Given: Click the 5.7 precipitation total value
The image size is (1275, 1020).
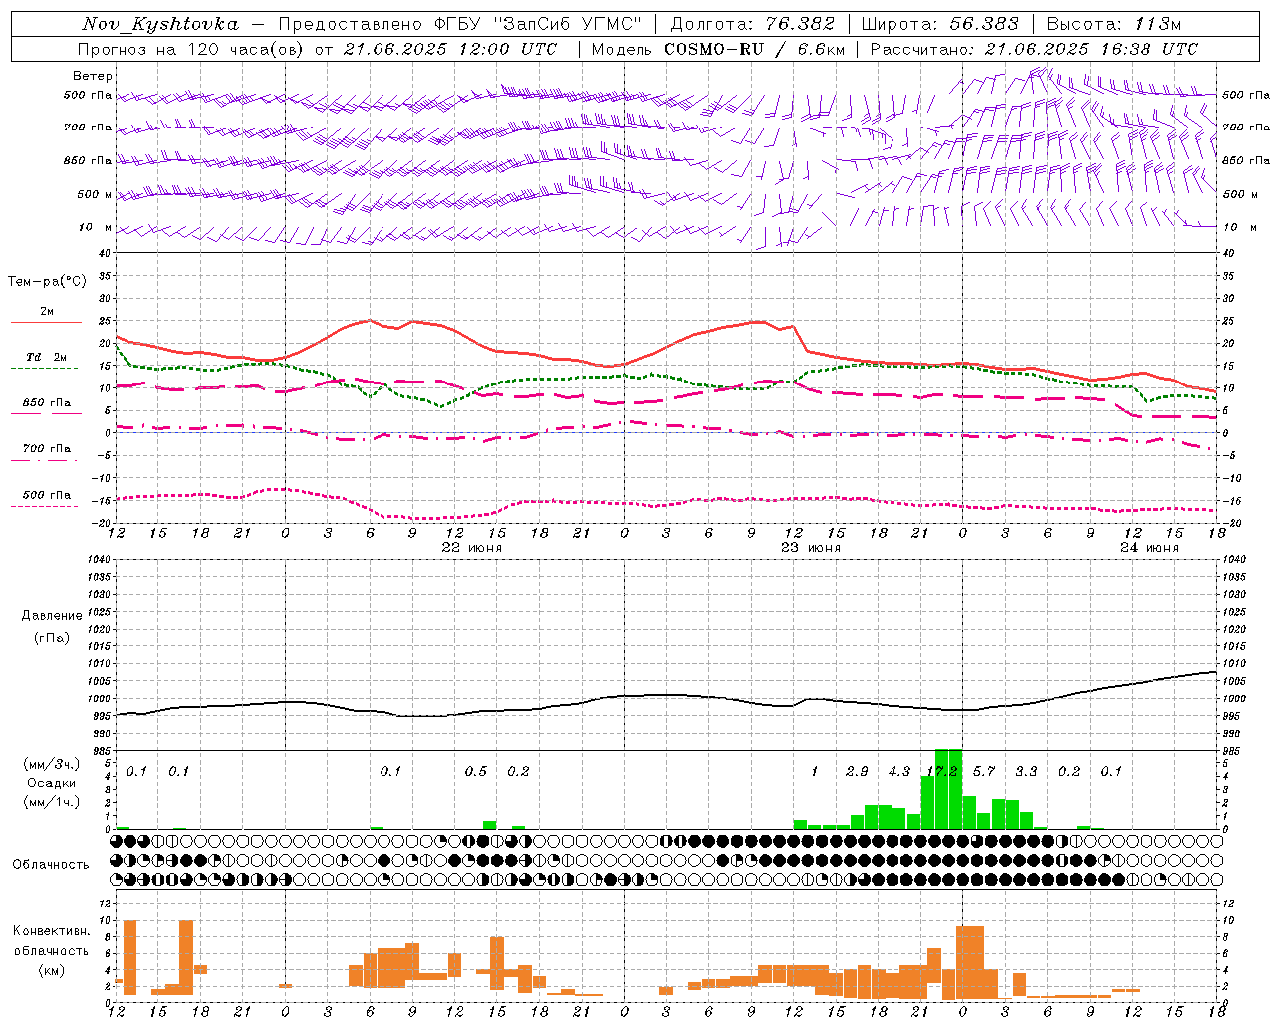Looking at the screenshot, I should (x=984, y=772).
